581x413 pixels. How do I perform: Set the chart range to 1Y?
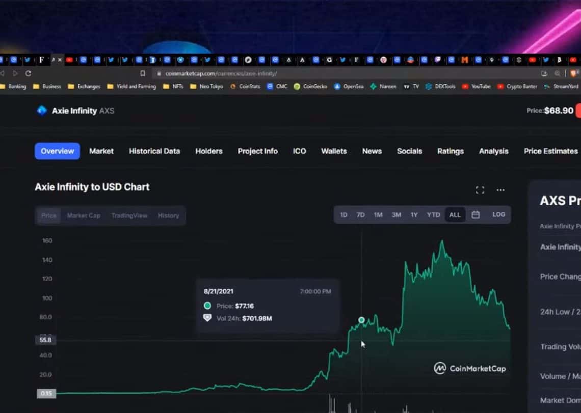[x=414, y=215]
